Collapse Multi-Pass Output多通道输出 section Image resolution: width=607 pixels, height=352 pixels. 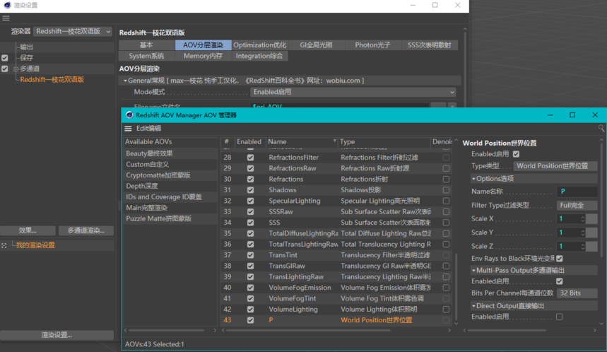point(473,271)
